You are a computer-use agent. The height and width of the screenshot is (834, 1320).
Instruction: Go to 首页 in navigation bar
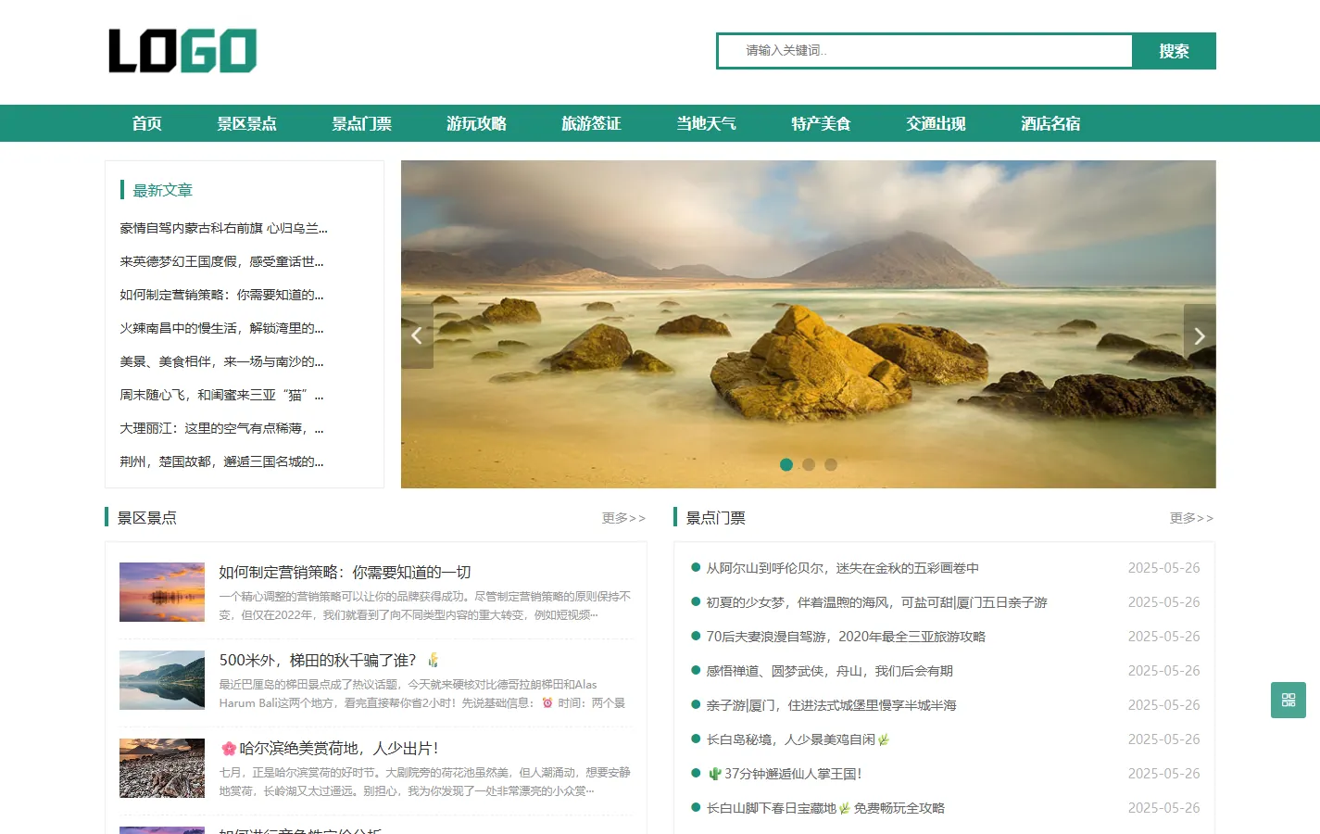(146, 123)
